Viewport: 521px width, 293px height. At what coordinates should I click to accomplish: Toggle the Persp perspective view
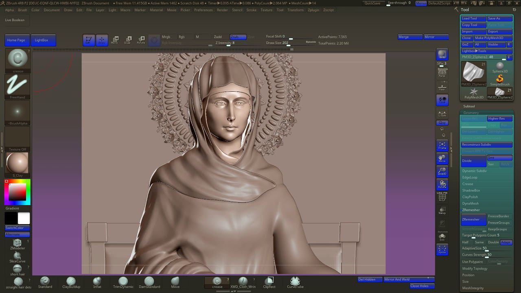pos(442,72)
